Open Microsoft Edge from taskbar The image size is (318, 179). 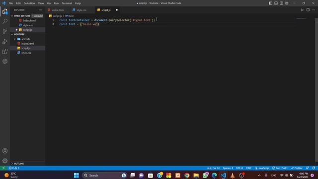coord(214,176)
